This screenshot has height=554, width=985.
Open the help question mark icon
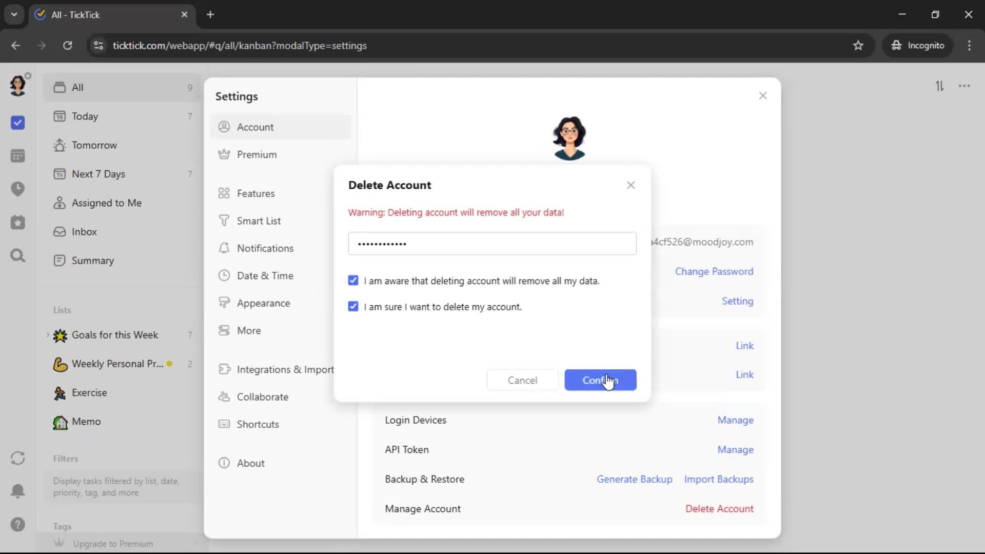pyautogui.click(x=17, y=524)
